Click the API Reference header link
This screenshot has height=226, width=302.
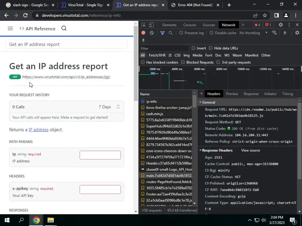(x=37, y=29)
